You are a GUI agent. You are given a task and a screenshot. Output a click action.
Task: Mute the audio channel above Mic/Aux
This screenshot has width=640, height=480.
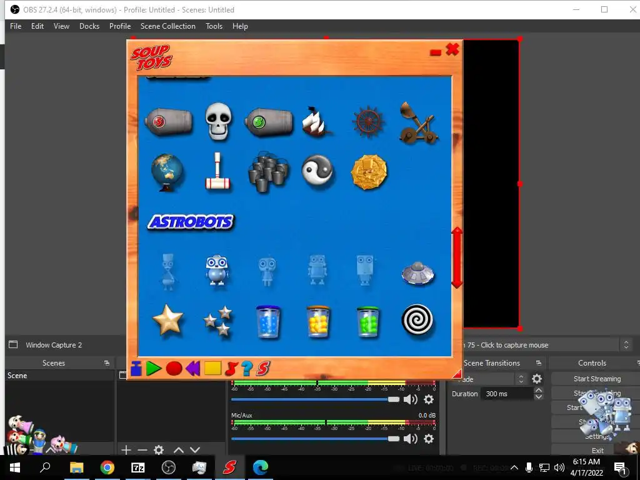pos(410,399)
